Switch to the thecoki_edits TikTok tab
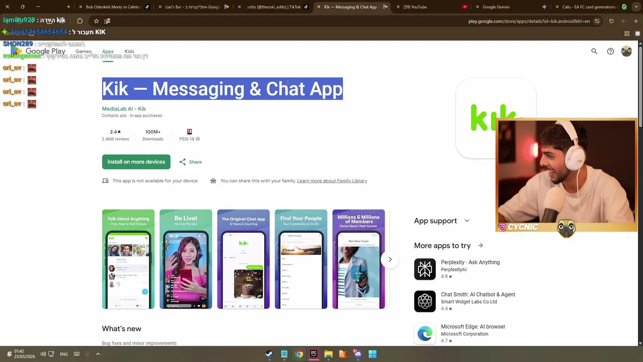The image size is (643, 362). [274, 7]
